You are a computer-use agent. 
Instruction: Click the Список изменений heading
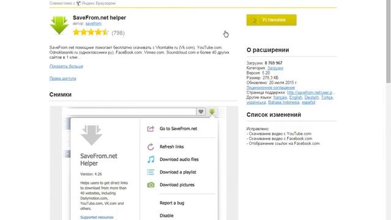coord(274,115)
